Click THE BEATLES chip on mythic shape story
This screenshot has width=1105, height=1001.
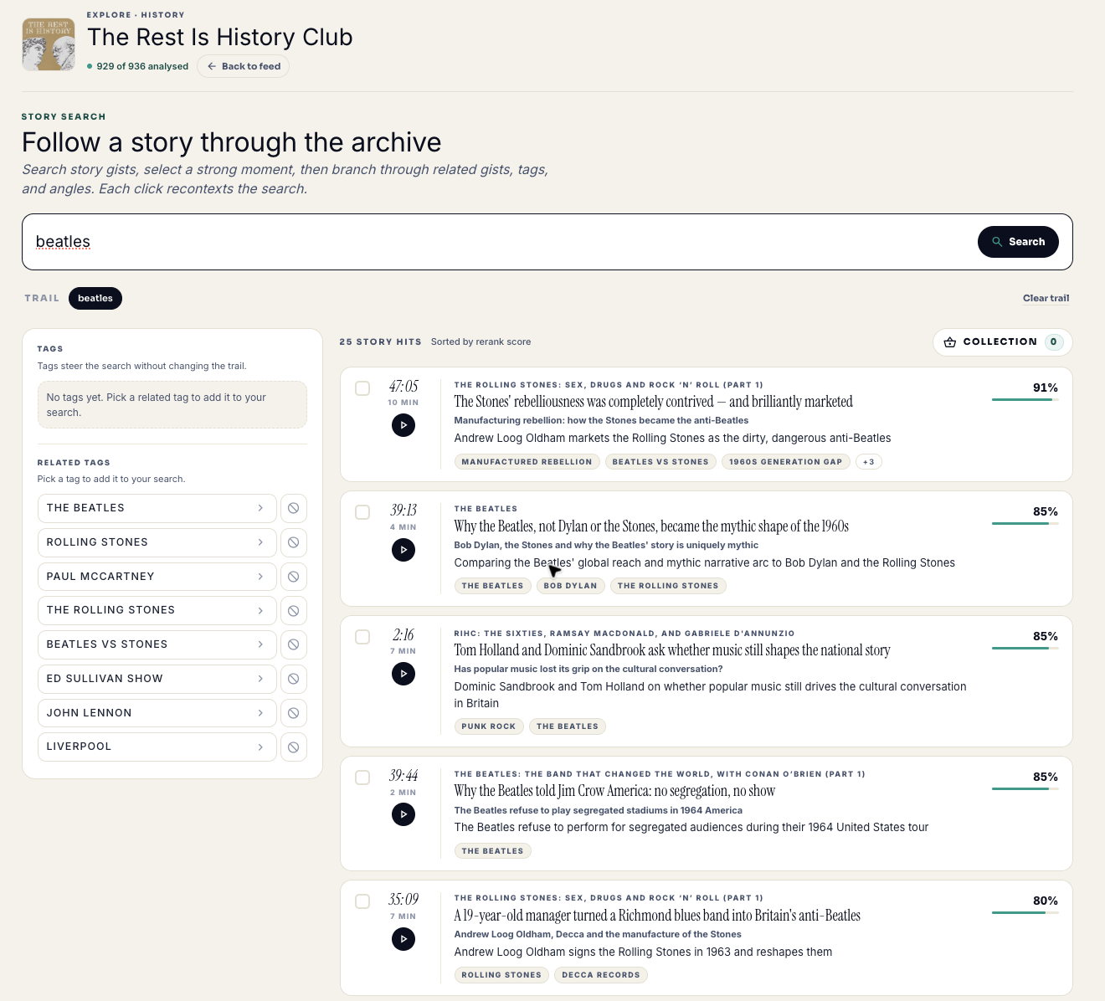(492, 586)
